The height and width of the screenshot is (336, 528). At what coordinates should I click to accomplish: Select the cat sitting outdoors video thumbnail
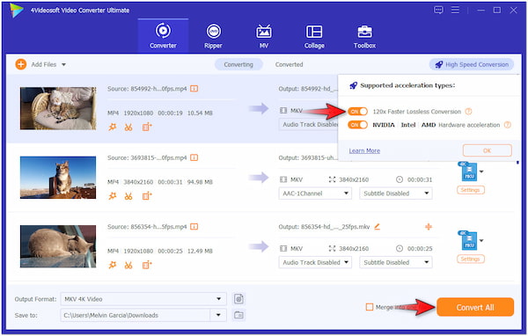click(x=58, y=178)
